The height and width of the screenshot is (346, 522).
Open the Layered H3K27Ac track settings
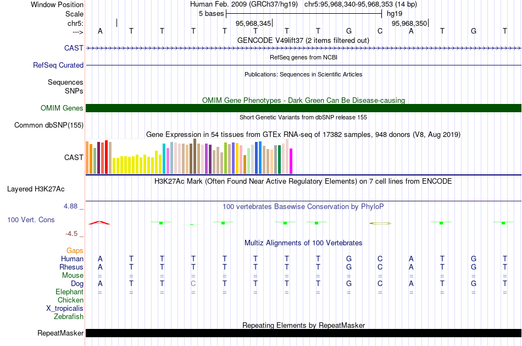point(36,189)
